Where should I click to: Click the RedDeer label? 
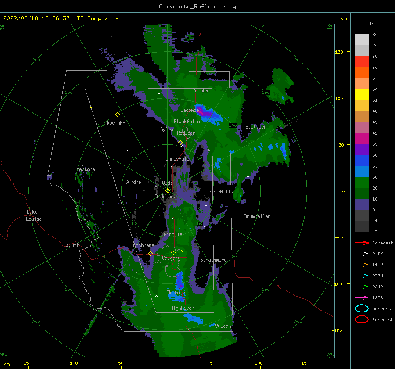(x=186, y=133)
